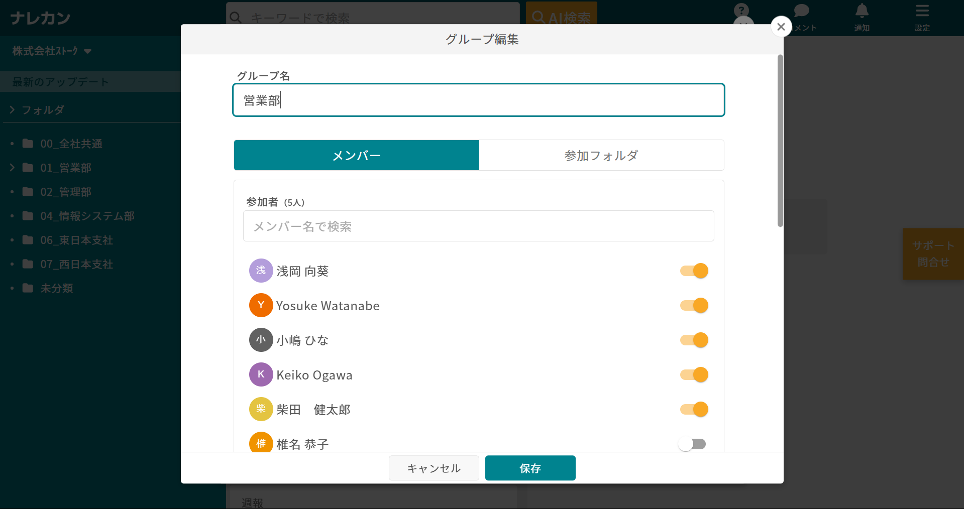Toggle membership for 柴田 健太郎
Screen dimensions: 964x509
click(x=694, y=410)
